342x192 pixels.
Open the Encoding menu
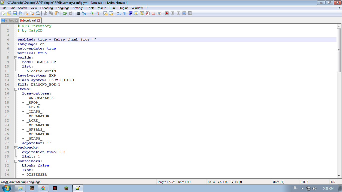coord(47,8)
